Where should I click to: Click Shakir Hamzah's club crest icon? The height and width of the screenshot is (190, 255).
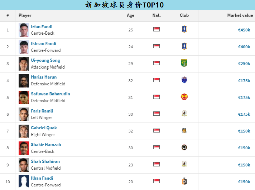coord(184,147)
